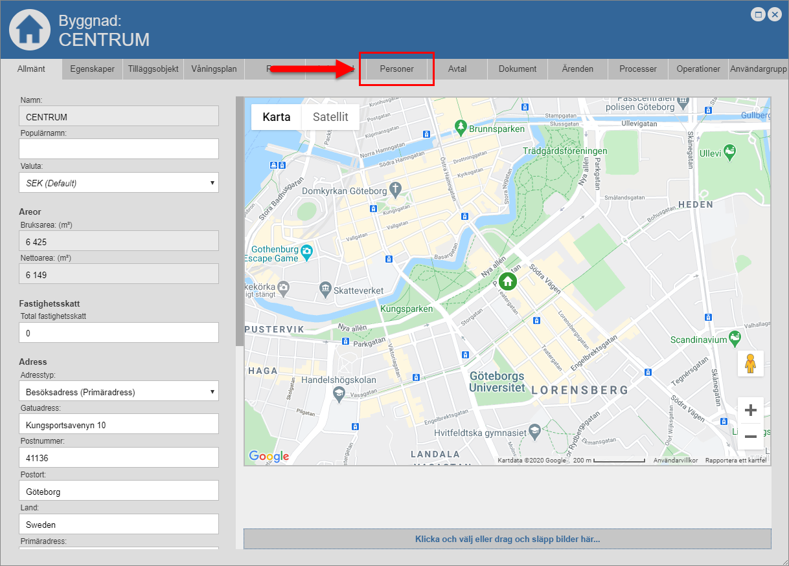Switch map to Satellit view

330,117
